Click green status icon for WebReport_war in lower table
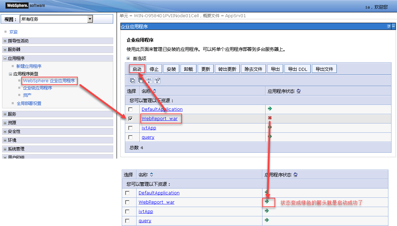 (x=267, y=202)
